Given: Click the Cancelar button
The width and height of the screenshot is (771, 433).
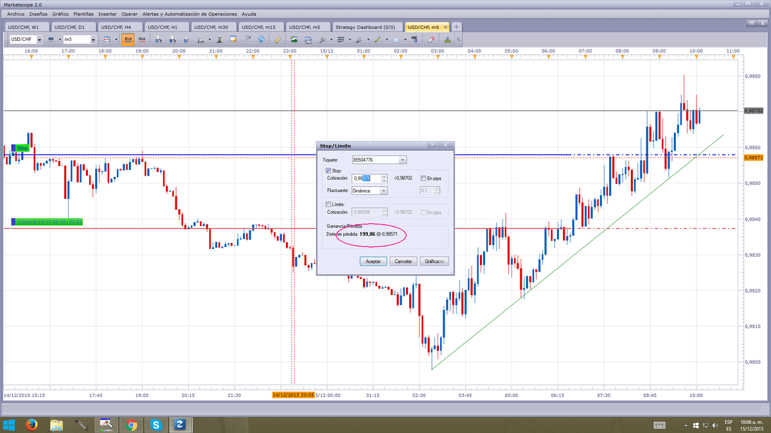Looking at the screenshot, I should coord(403,261).
